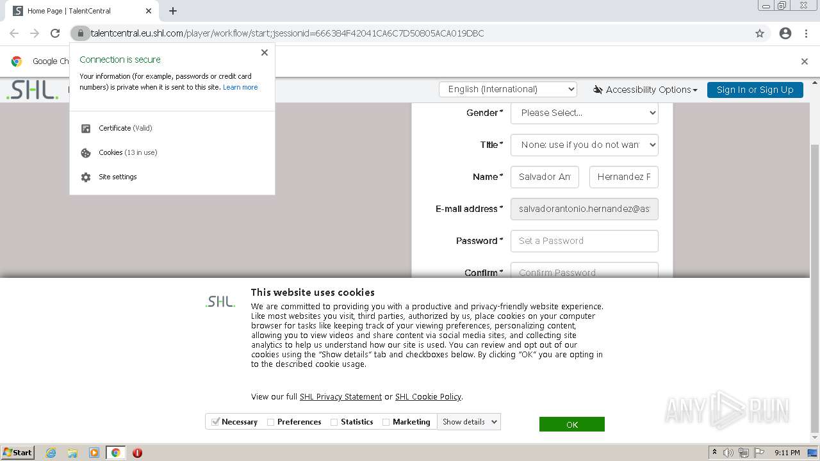The image size is (820, 461).
Task: Close the Connection is secure popup
Action: 265,53
